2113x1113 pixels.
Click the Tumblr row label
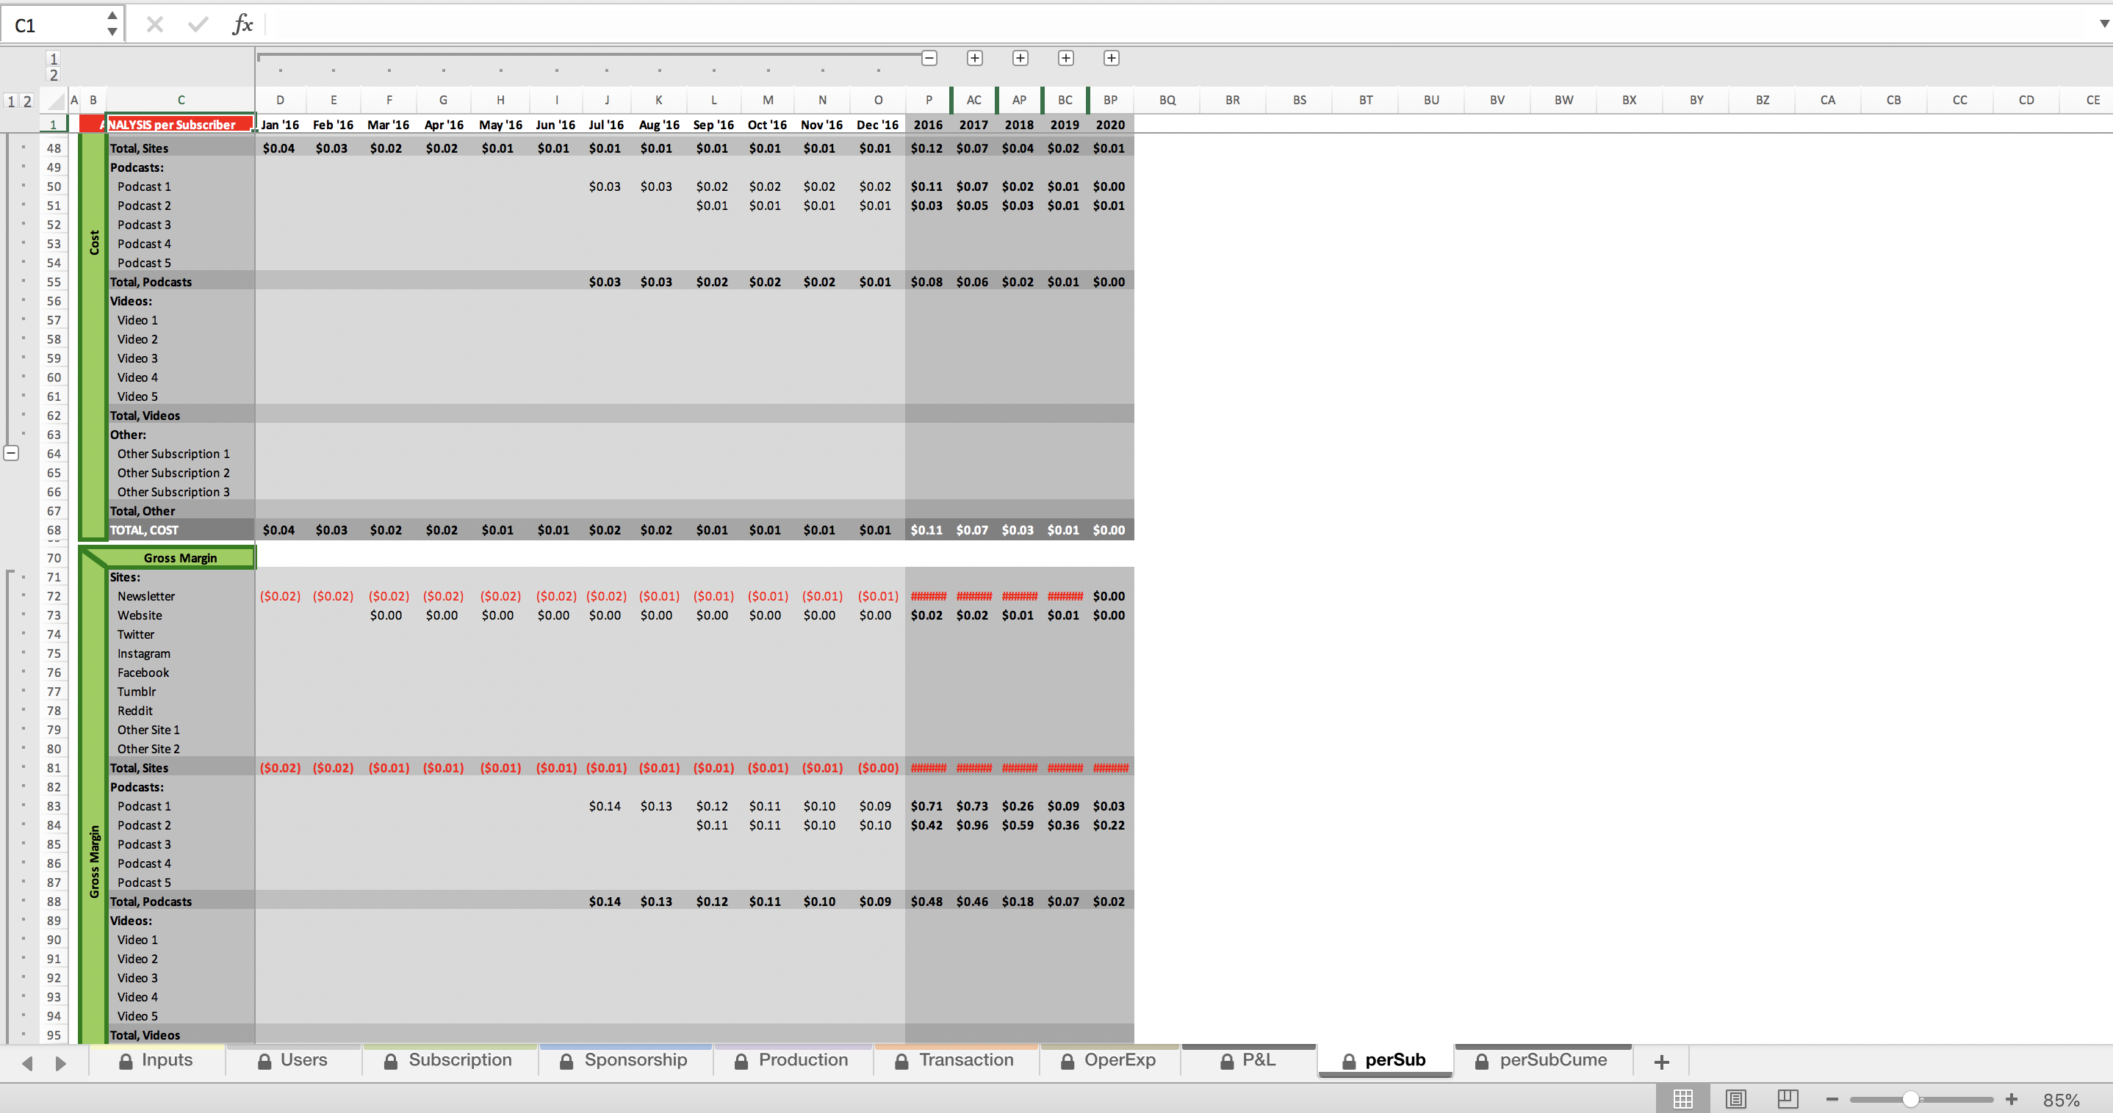pyautogui.click(x=136, y=692)
